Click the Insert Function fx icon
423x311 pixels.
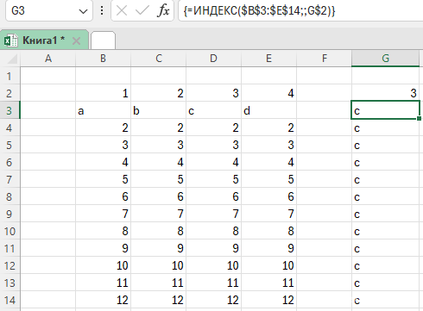click(163, 11)
